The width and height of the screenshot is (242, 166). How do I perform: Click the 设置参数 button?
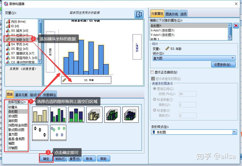223,65
